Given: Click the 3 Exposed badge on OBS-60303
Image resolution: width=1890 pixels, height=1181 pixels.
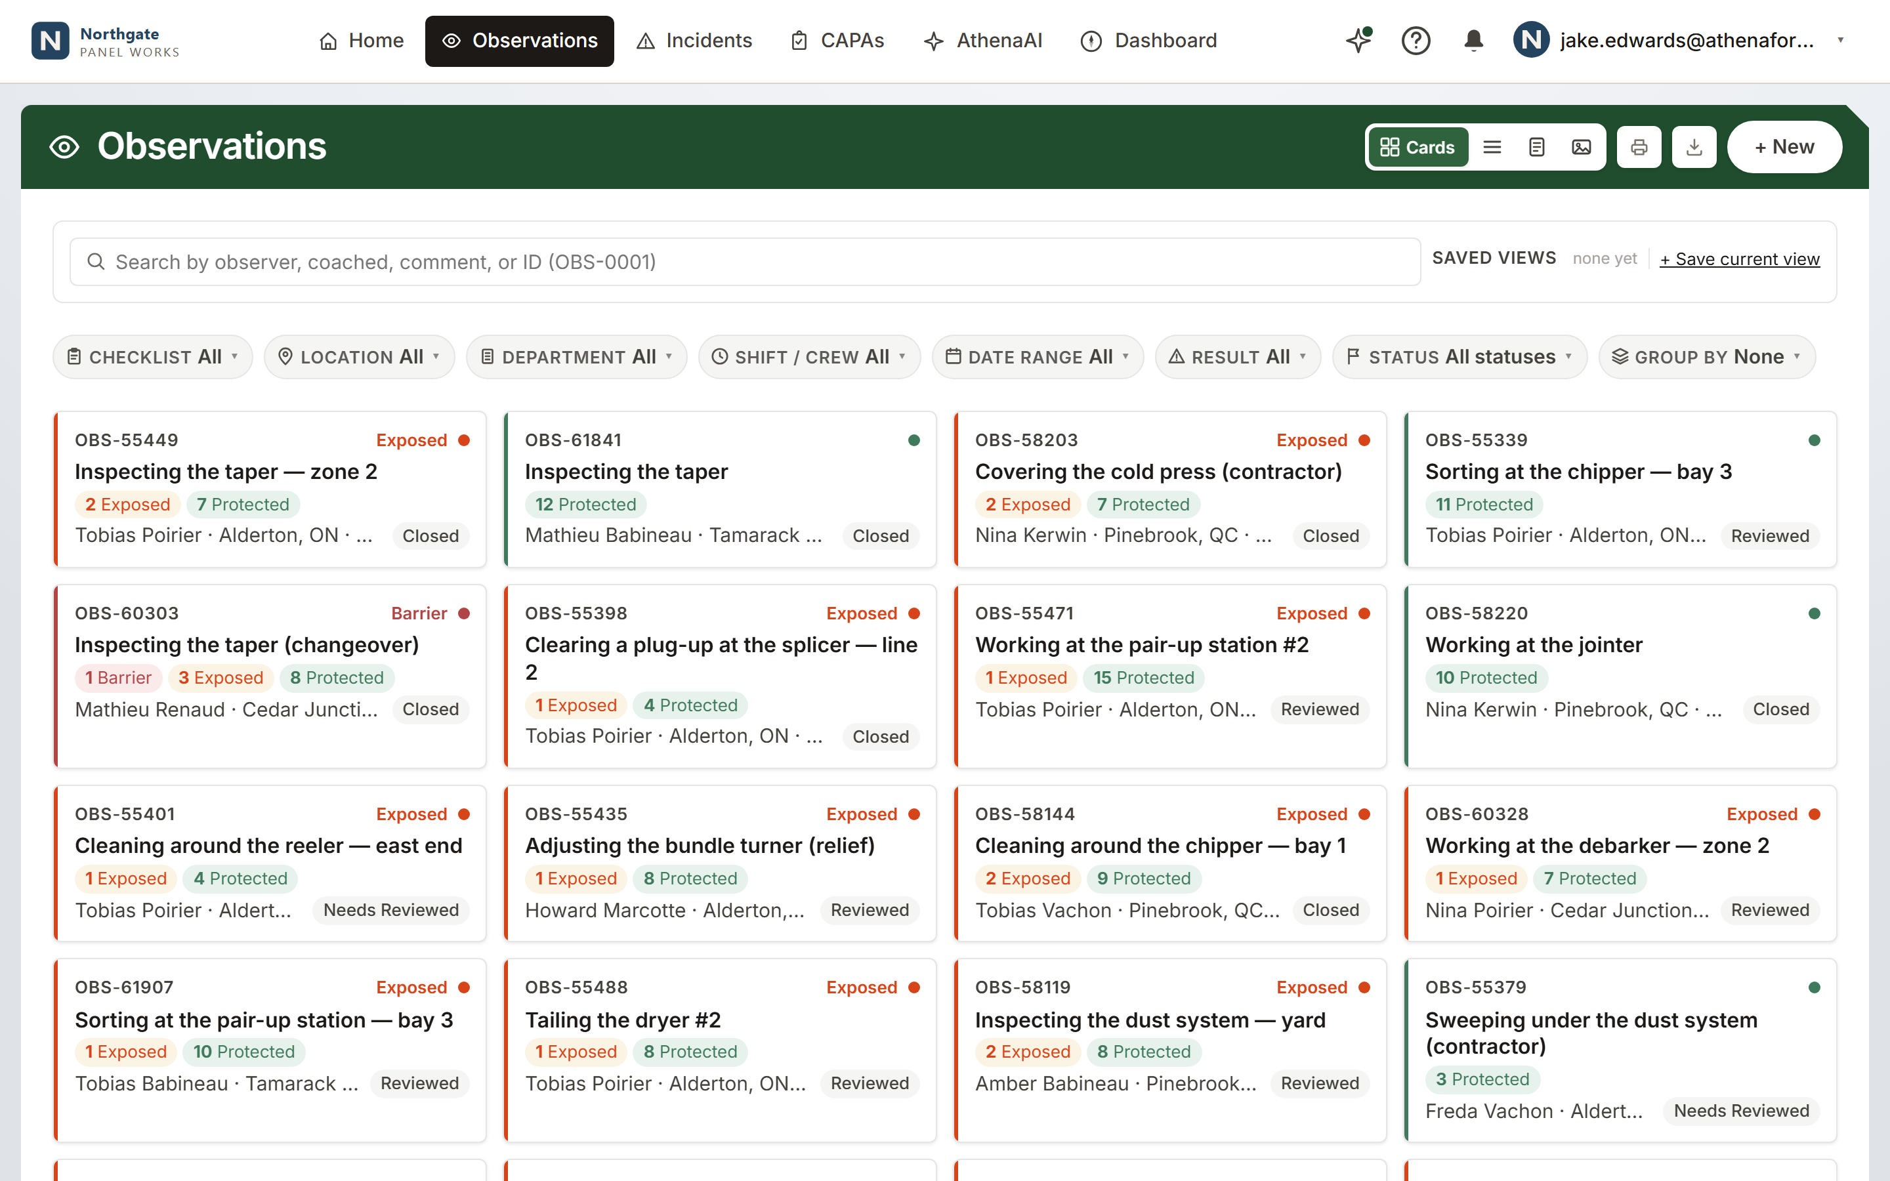Looking at the screenshot, I should point(220,677).
